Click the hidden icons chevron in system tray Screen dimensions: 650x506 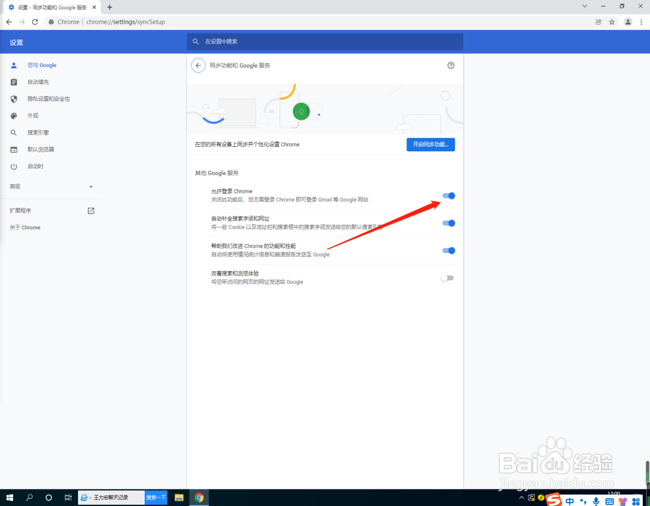click(x=521, y=497)
